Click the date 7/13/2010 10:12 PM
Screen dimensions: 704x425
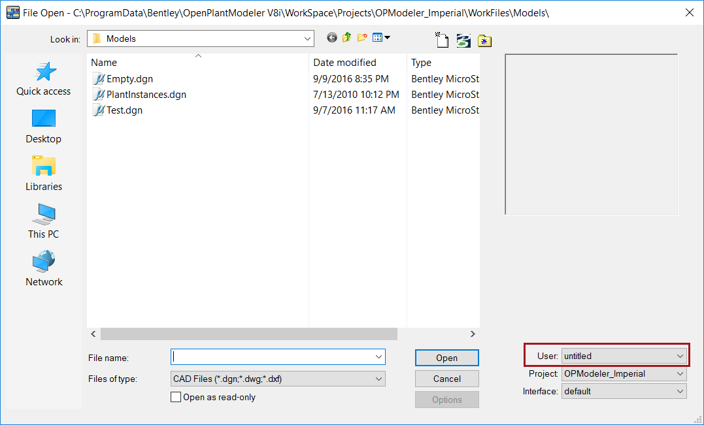pos(356,95)
